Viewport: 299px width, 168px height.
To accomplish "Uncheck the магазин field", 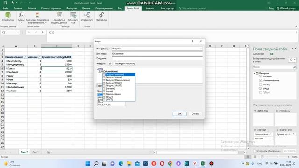I will (261, 77).
